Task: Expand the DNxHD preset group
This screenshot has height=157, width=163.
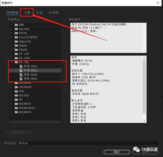Action: point(11,45)
